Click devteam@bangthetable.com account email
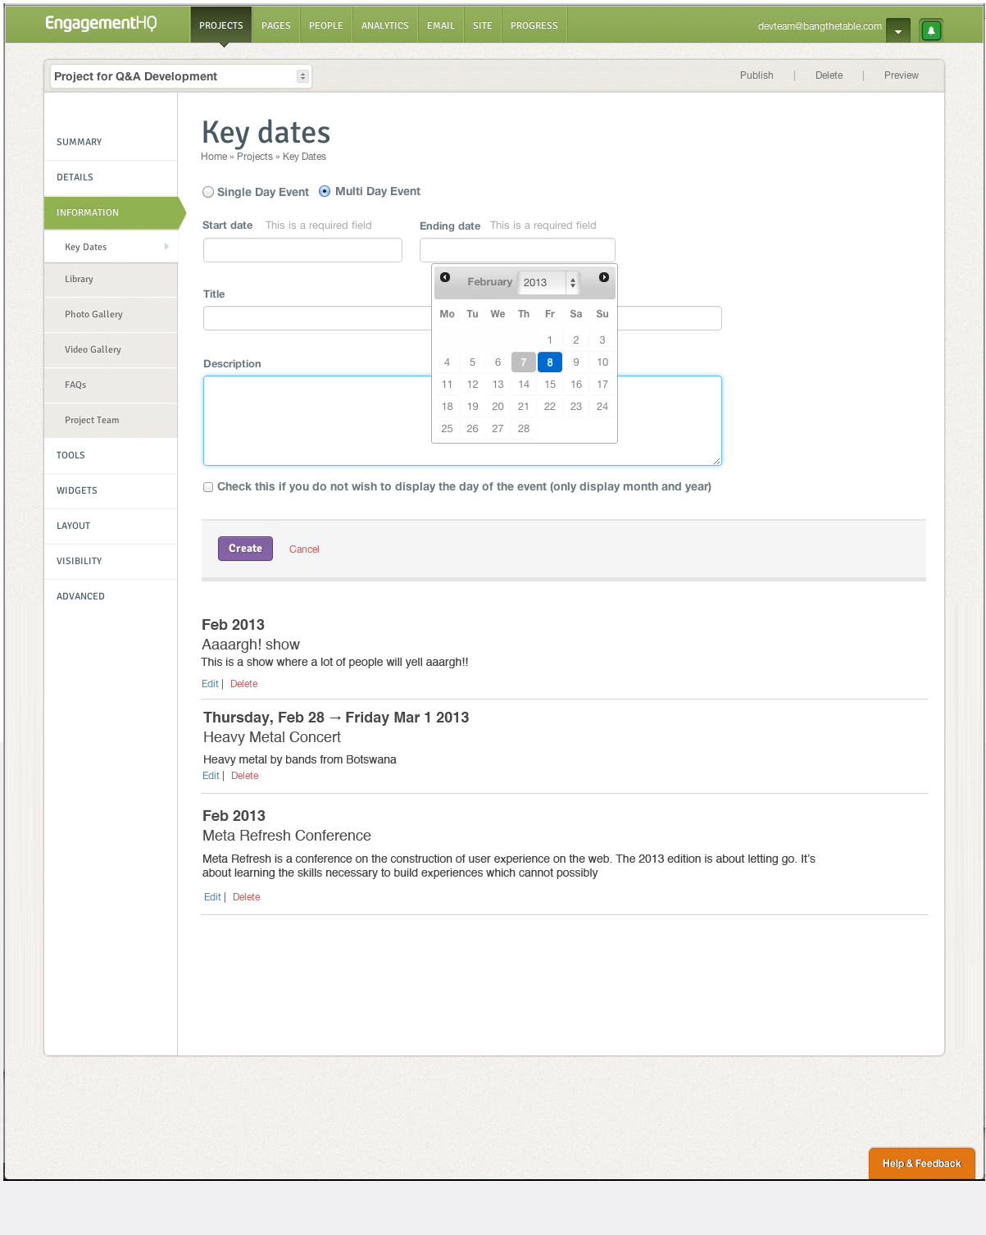This screenshot has width=986, height=1235. (820, 26)
